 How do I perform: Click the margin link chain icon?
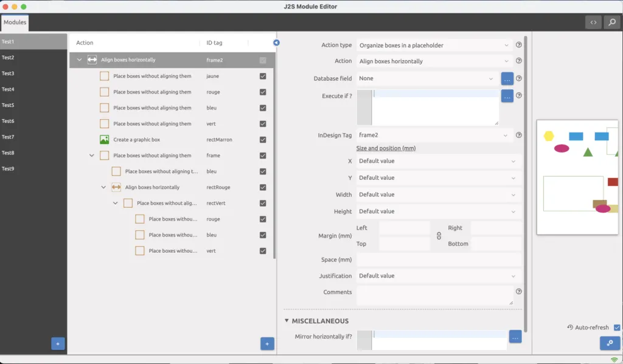[439, 236]
